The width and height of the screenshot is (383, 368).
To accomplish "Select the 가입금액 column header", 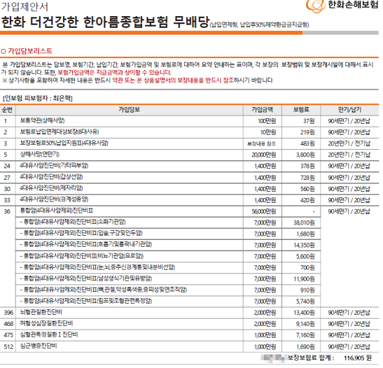I will pyautogui.click(x=263, y=110).
